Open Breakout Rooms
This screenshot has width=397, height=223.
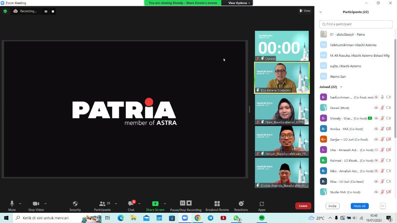click(x=217, y=203)
